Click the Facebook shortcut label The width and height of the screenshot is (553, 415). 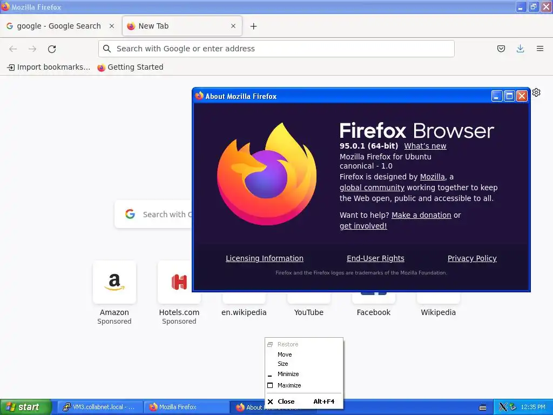(374, 312)
